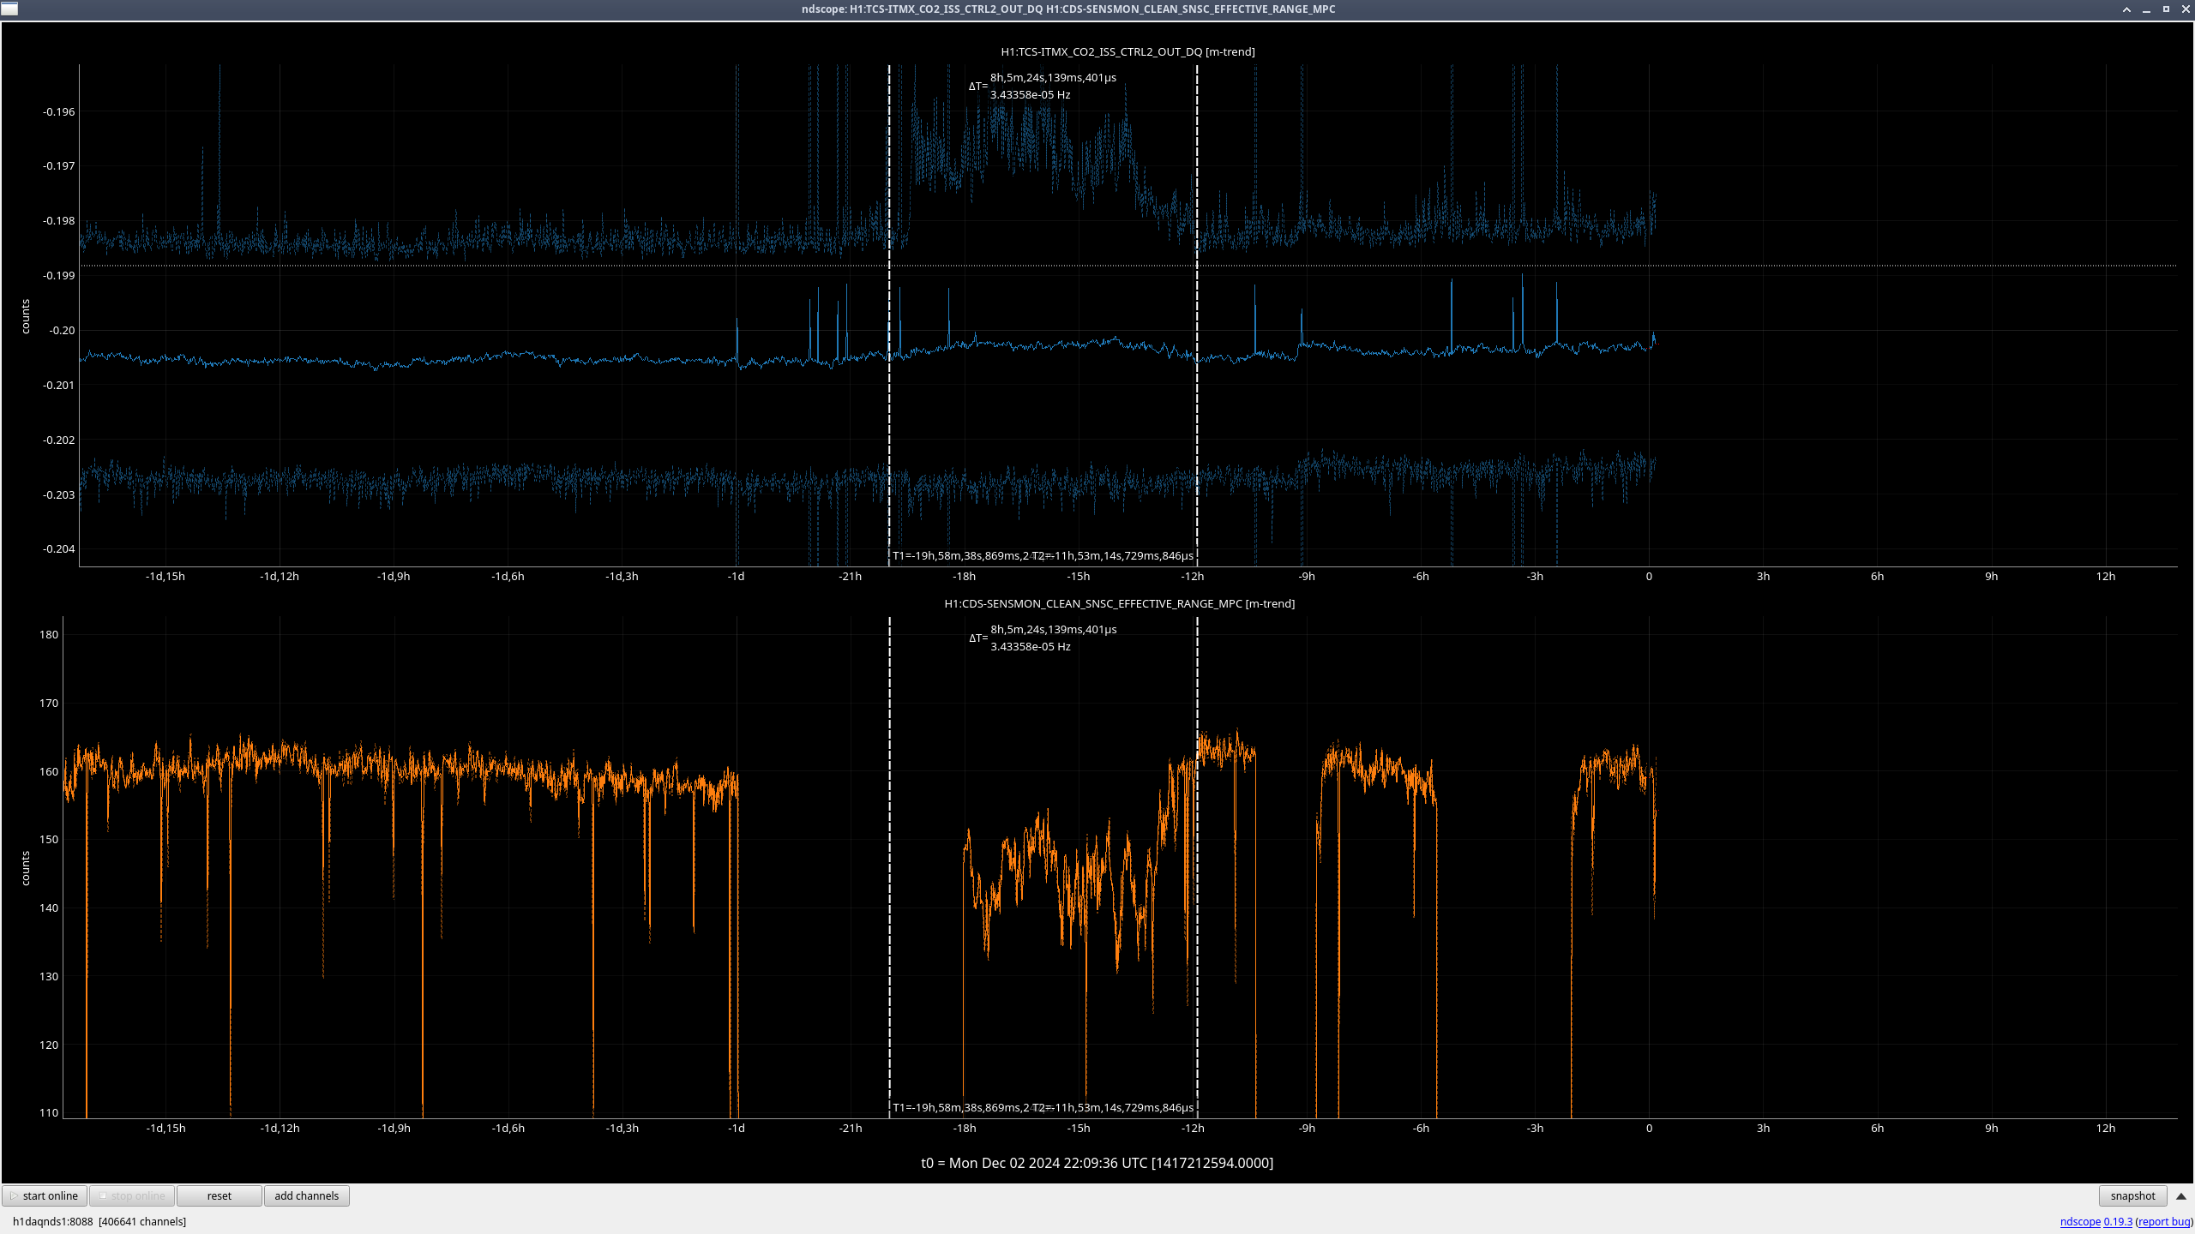The image size is (2195, 1234).
Task: Click the T1=-19h,58m,38s cursor label in bottom plot
Action: pos(960,1107)
